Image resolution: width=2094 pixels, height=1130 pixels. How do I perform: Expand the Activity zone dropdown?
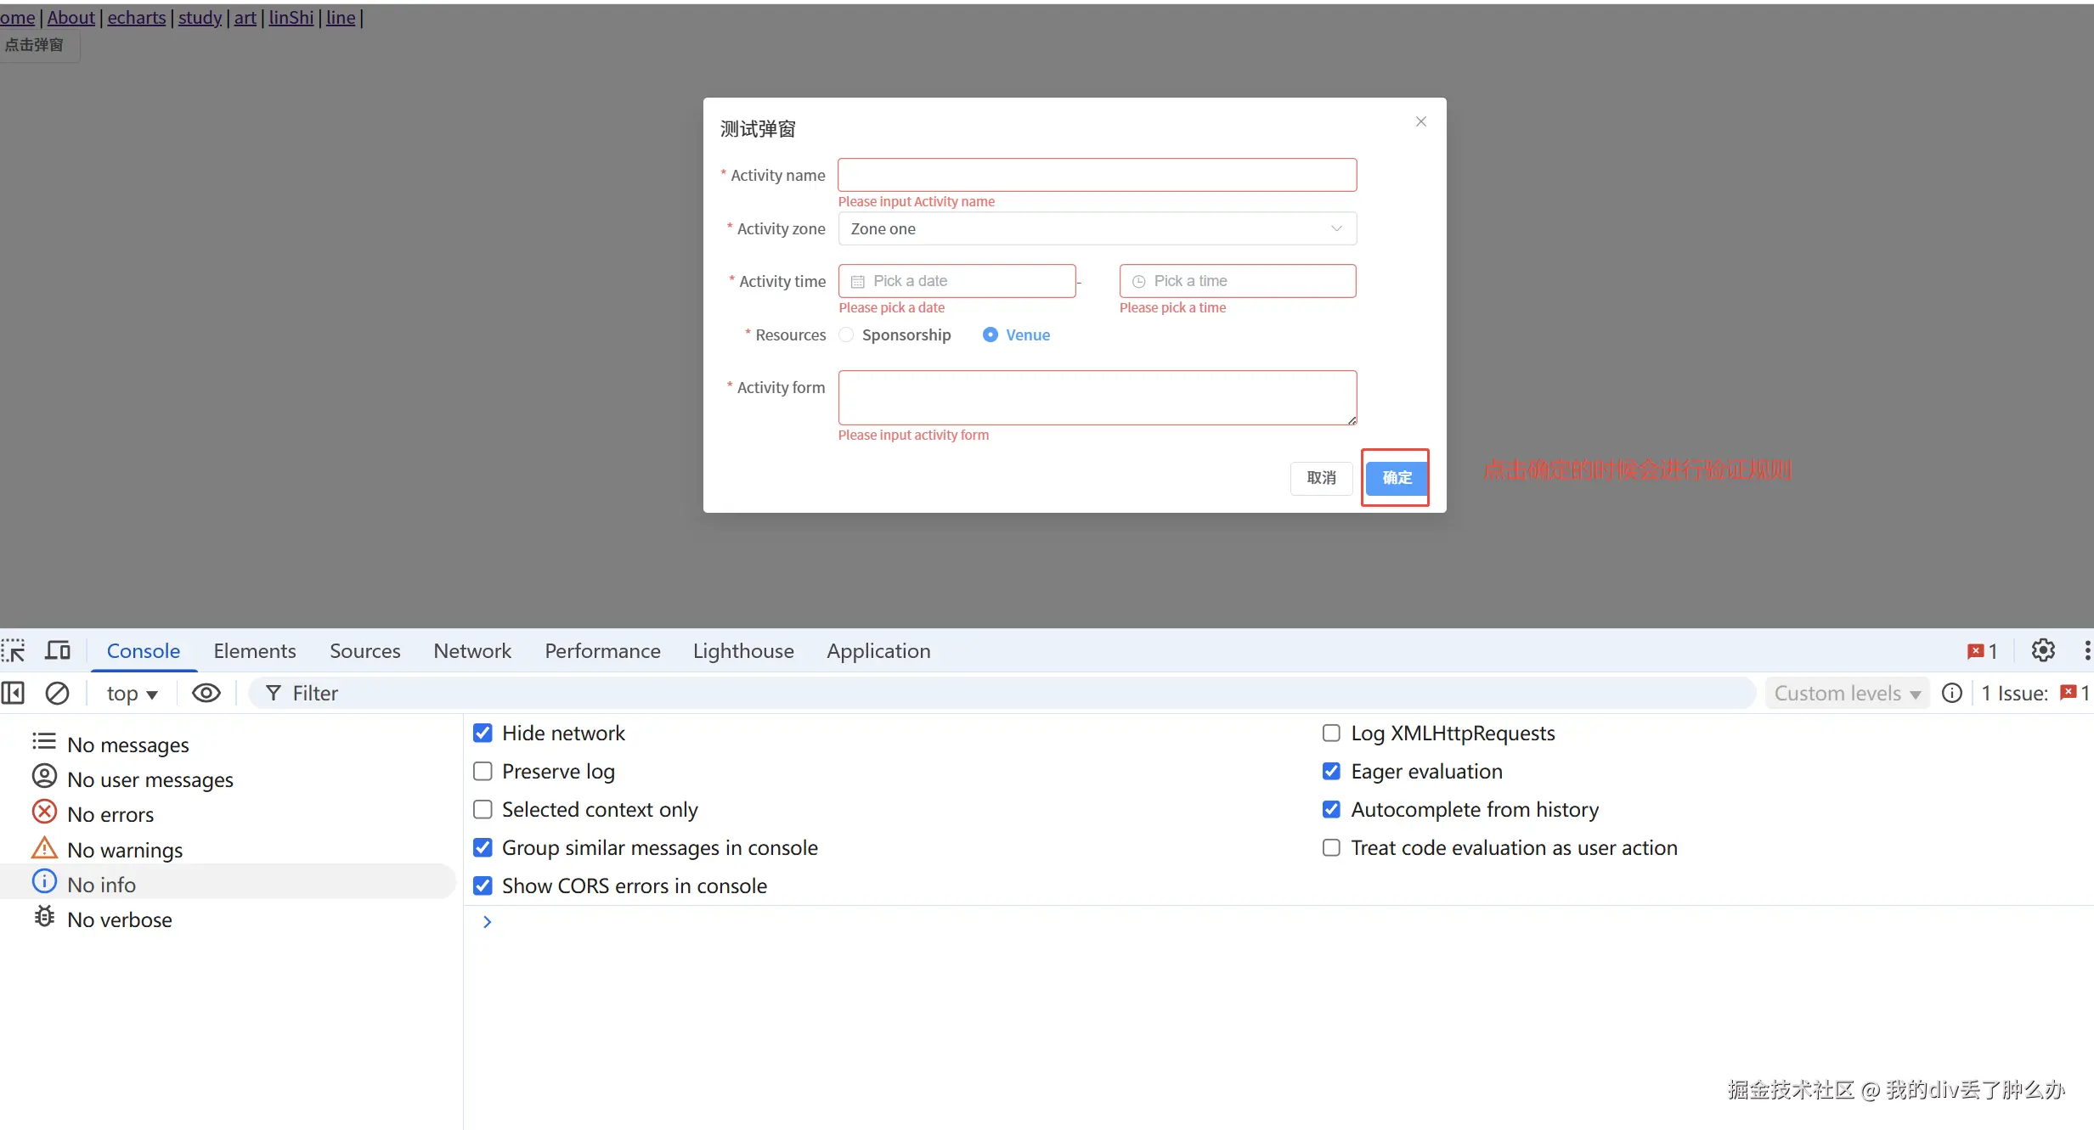pyautogui.click(x=1097, y=229)
